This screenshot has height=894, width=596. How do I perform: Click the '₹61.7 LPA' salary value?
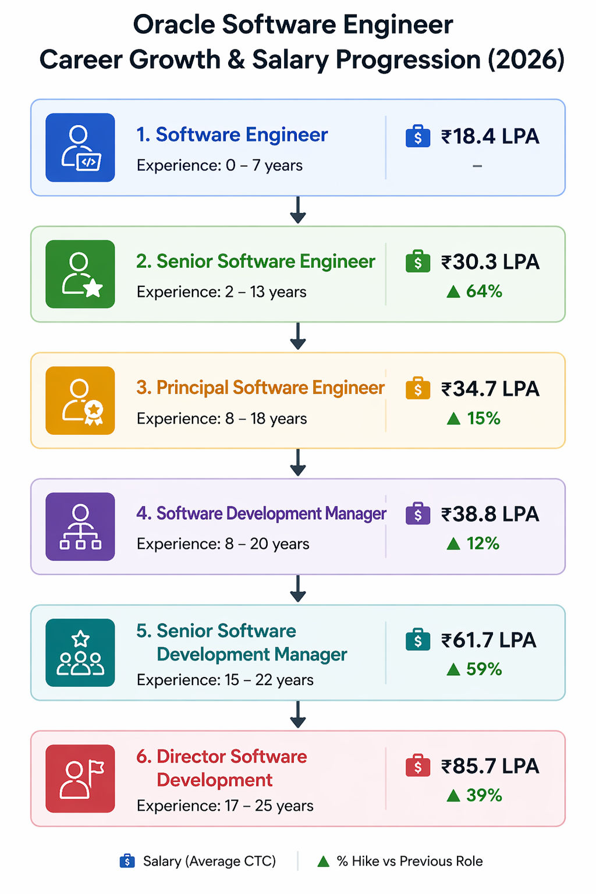[488, 640]
